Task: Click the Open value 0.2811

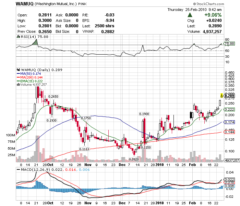Action: point(45,15)
